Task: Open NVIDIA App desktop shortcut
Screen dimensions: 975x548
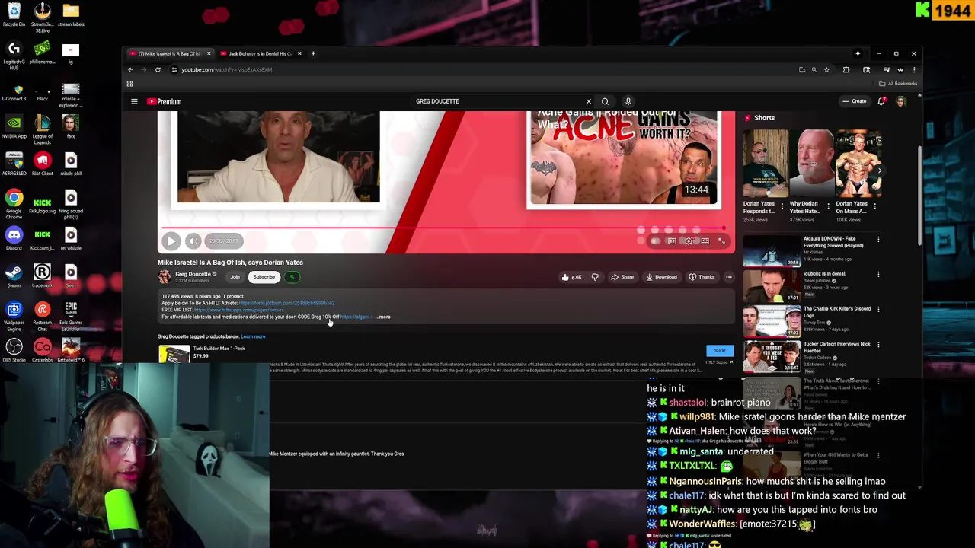Action: point(14,126)
